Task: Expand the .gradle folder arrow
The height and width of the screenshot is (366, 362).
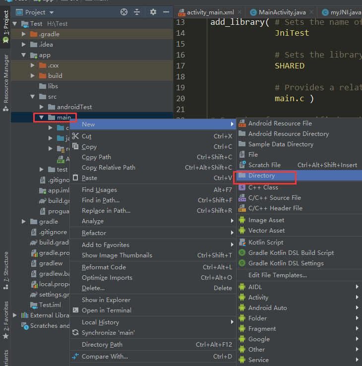Action: [24, 34]
